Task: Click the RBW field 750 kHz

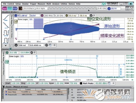Action: coord(74,83)
